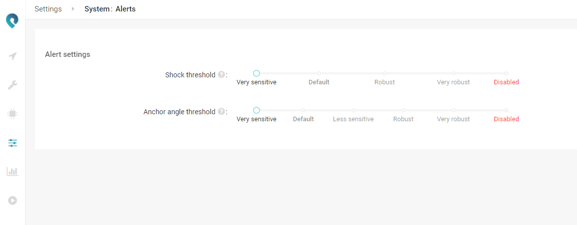Screen dimensions: 577x225
Task: Set Anchor angle threshold to Disabled
Action: coord(506,110)
